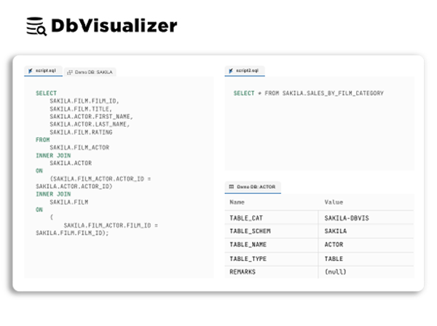Click the SAKILA.FILM.RATING line
437x326 pixels.
(x=81, y=132)
